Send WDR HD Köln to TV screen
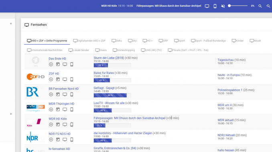Image resolution: width=272 pixels, height=152 pixels. 65,124
